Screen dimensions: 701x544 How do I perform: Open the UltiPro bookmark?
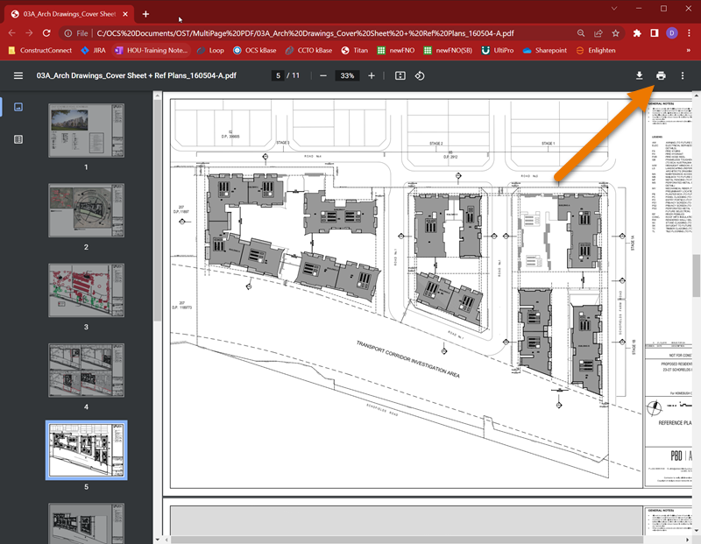pyautogui.click(x=498, y=51)
